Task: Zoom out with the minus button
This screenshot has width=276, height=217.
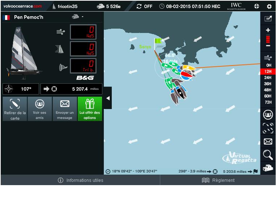Action: coord(268,46)
